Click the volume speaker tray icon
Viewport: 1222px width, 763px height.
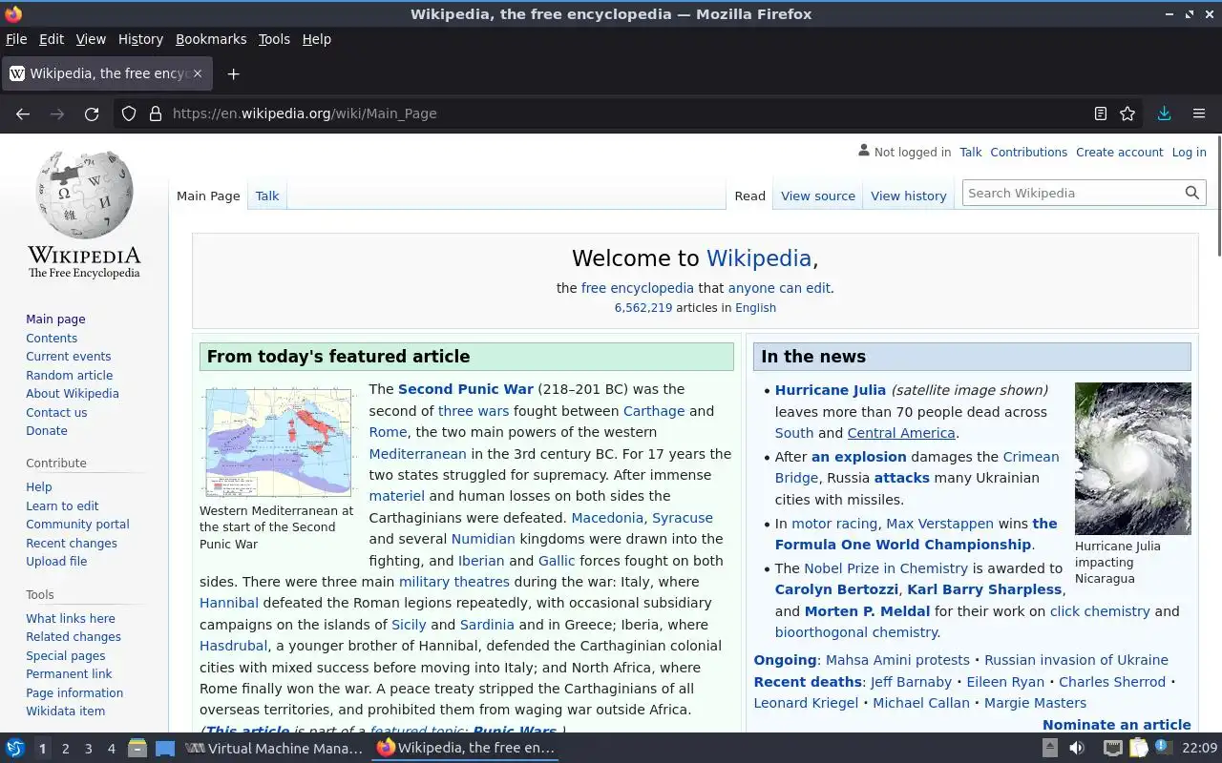coord(1077,749)
